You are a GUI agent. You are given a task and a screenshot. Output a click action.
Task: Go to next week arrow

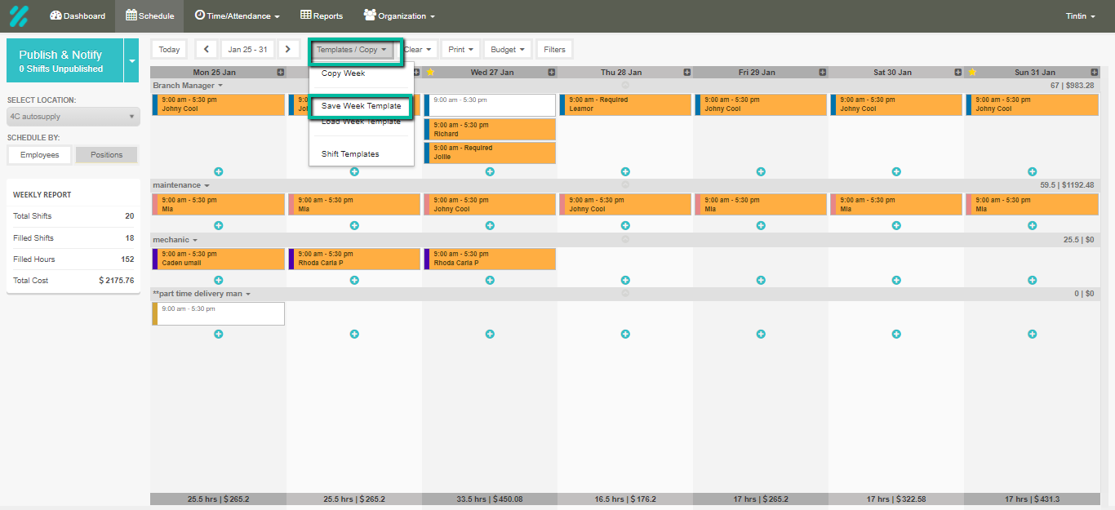click(288, 49)
